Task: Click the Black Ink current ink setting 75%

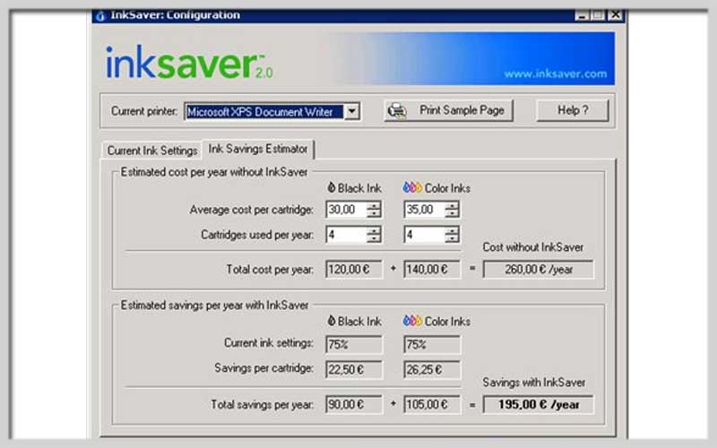Action: 354,345
